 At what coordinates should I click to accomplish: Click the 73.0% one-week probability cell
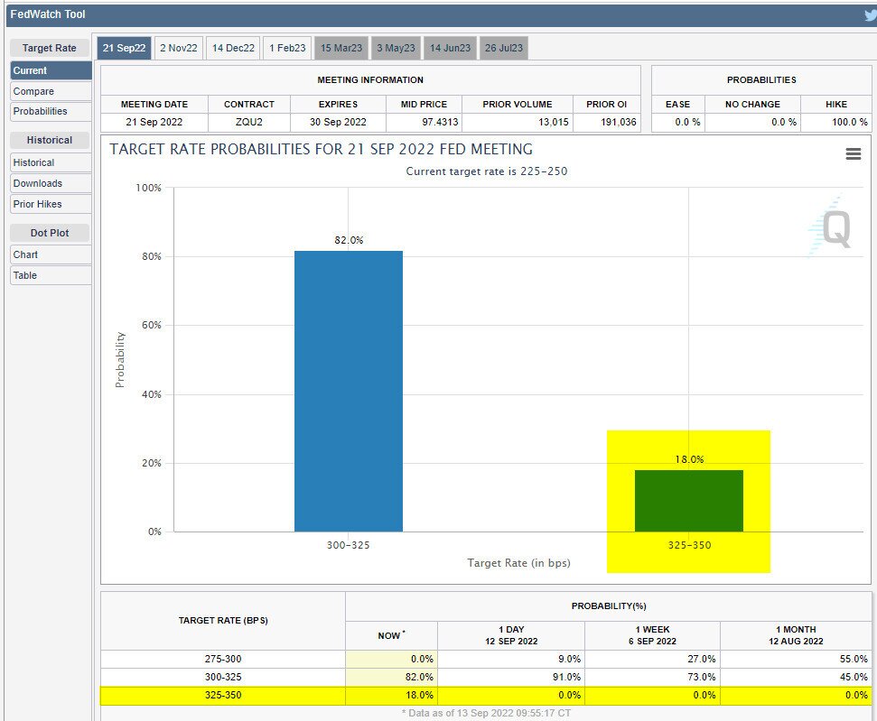coord(653,677)
